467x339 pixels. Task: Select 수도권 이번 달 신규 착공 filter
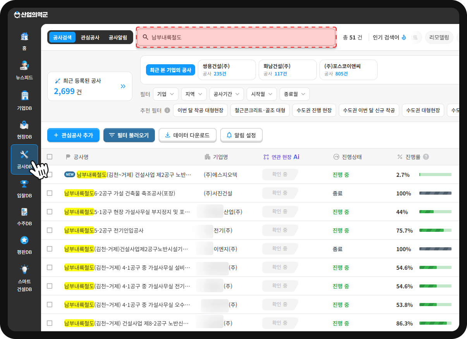[369, 110]
